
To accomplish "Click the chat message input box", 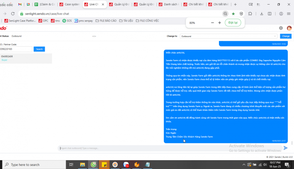I will [170, 148].
